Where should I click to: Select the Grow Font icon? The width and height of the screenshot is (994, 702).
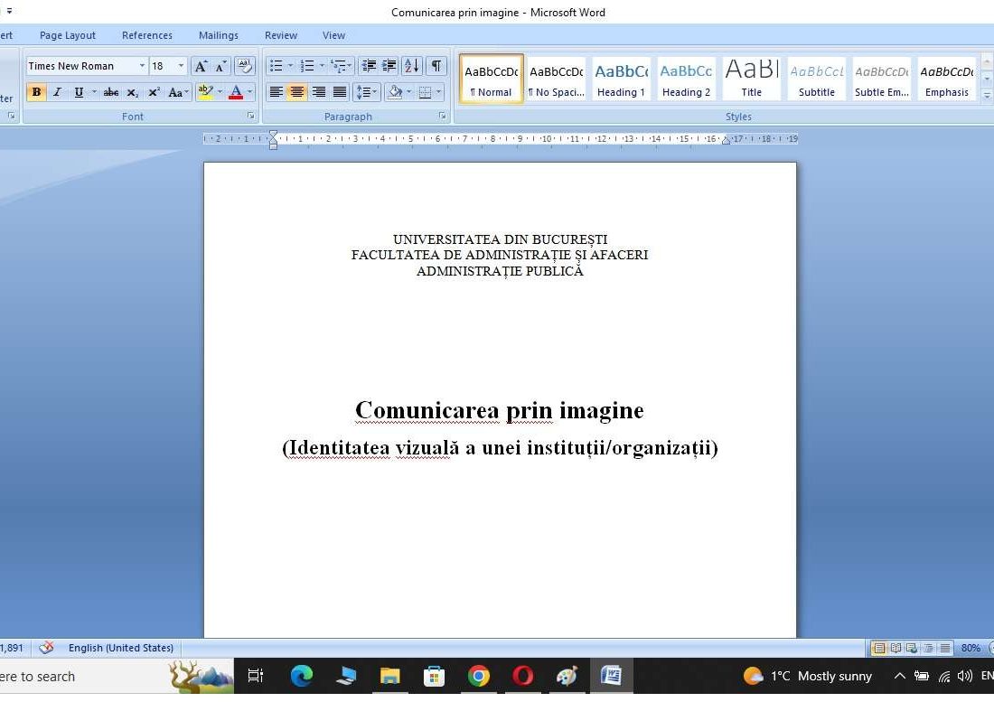(x=202, y=66)
